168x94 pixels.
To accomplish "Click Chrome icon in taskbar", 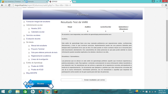I will click(48, 92).
